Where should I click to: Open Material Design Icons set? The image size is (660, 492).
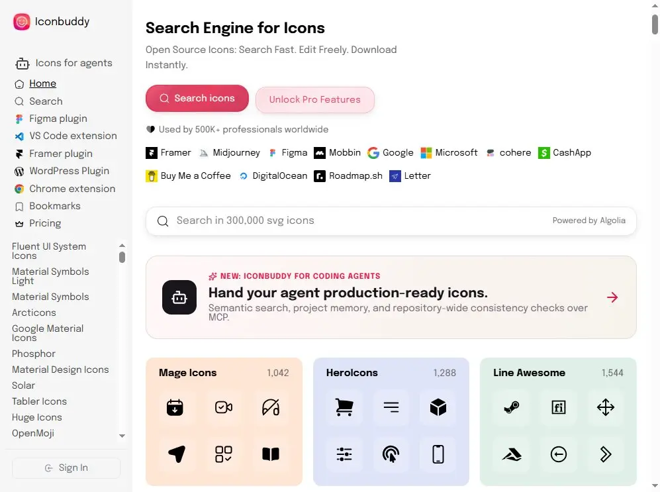click(60, 369)
